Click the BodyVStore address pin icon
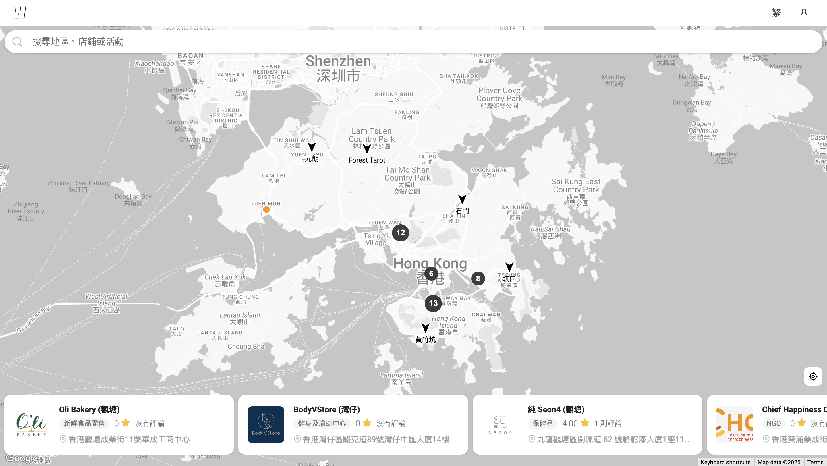The image size is (827, 466). point(297,439)
